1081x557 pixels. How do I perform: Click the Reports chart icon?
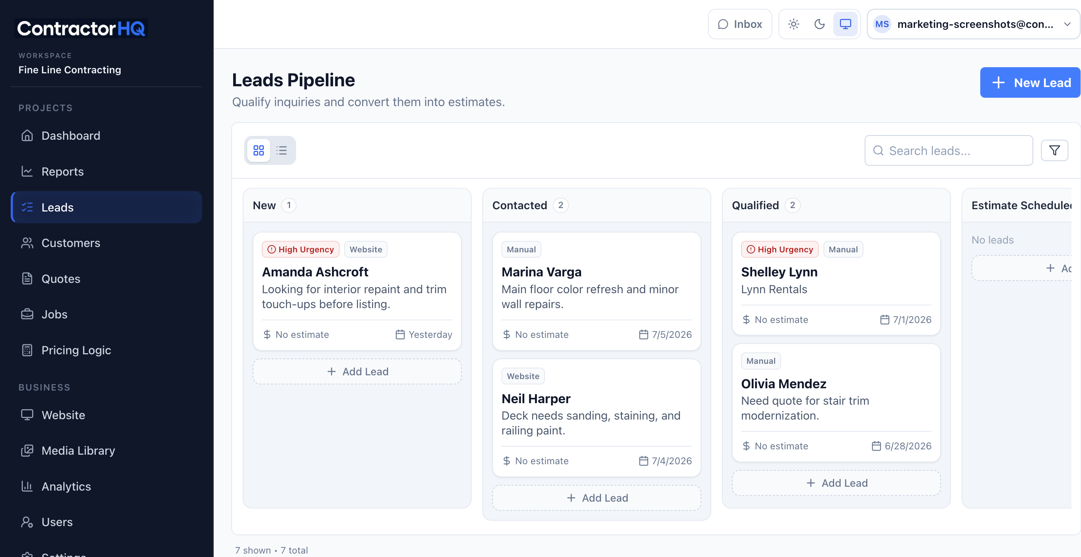tap(27, 171)
